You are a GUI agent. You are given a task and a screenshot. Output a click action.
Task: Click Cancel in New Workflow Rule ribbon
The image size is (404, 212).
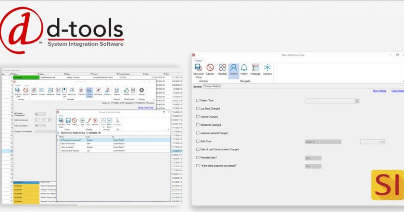pyautogui.click(x=210, y=69)
